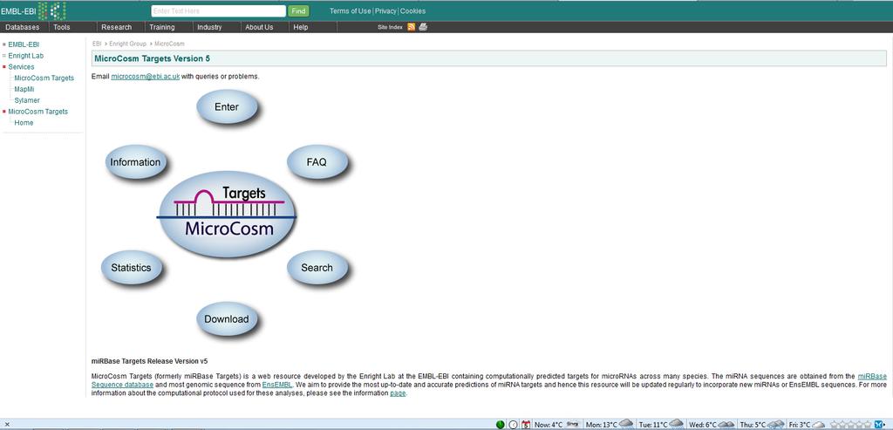Open the Information oval button
This screenshot has height=430, width=893.
[135, 161]
